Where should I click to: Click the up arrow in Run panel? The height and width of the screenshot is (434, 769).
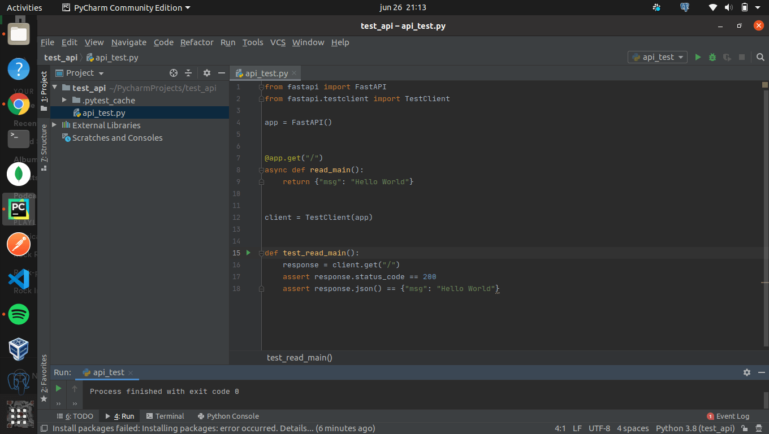(x=75, y=388)
